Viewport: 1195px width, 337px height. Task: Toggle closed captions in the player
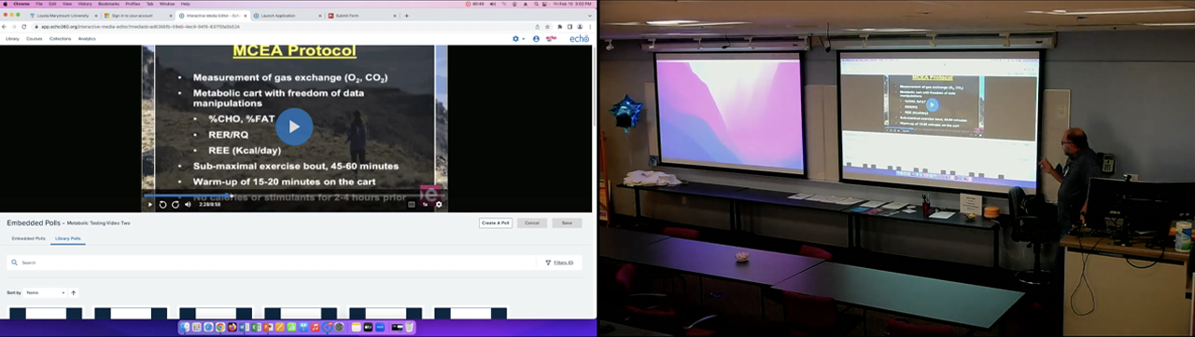tap(412, 204)
